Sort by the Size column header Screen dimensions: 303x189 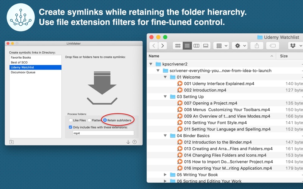[284, 56]
